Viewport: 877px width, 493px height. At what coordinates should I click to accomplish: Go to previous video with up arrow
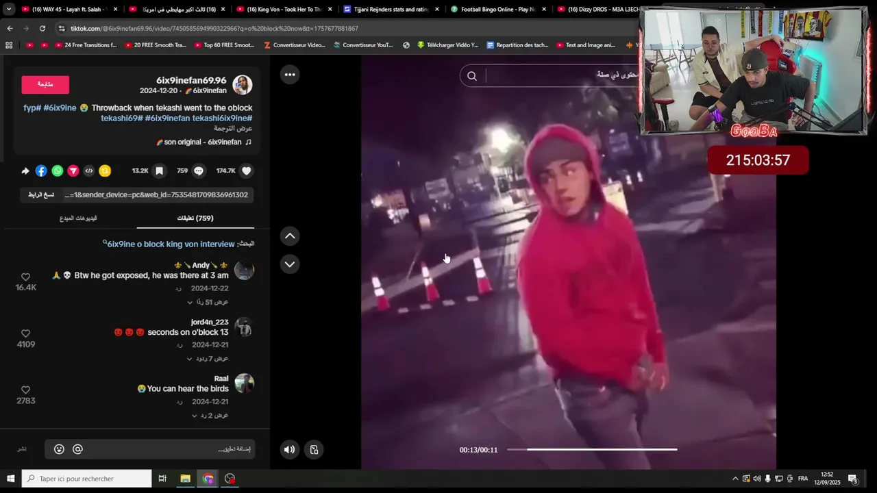click(x=290, y=236)
